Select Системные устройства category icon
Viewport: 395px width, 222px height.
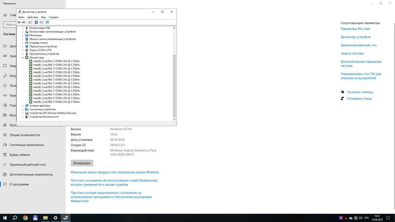click(27, 109)
